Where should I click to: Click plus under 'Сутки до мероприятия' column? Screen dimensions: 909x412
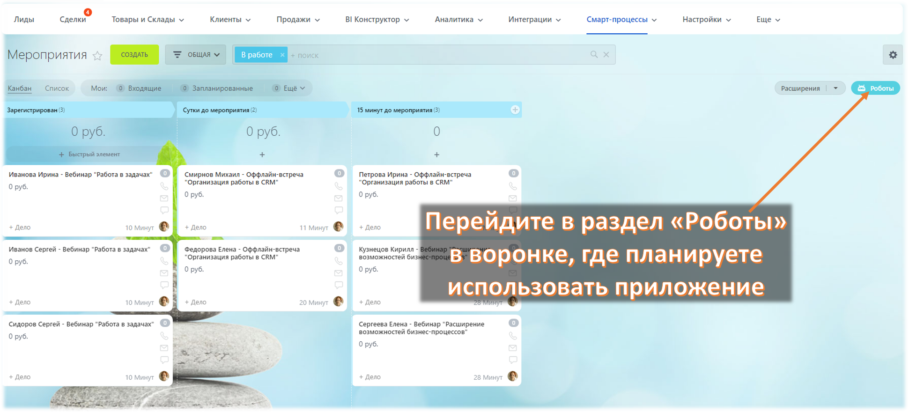point(262,154)
